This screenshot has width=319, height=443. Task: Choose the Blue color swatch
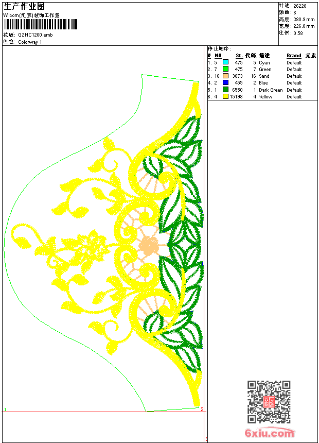point(225,82)
